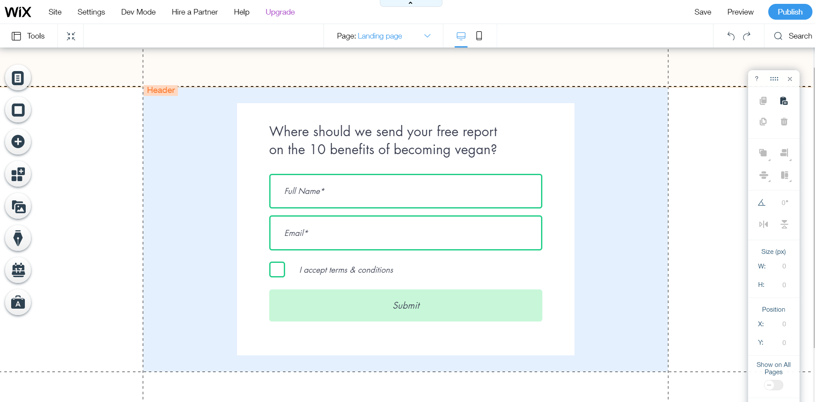Click the Align icon in toolbar panel
Viewport: 815px width, 402px height.
pyautogui.click(x=785, y=153)
